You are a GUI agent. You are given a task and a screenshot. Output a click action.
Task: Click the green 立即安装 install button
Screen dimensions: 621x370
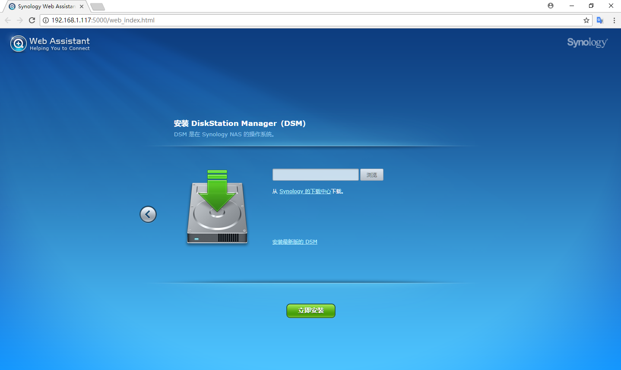click(x=311, y=310)
